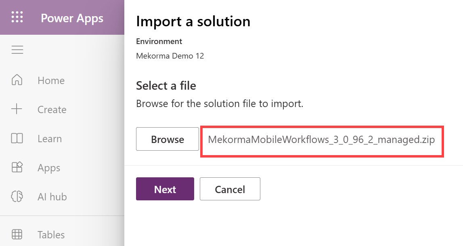The height and width of the screenshot is (246, 463).
Task: Click the Create plus icon
Action: (x=17, y=109)
